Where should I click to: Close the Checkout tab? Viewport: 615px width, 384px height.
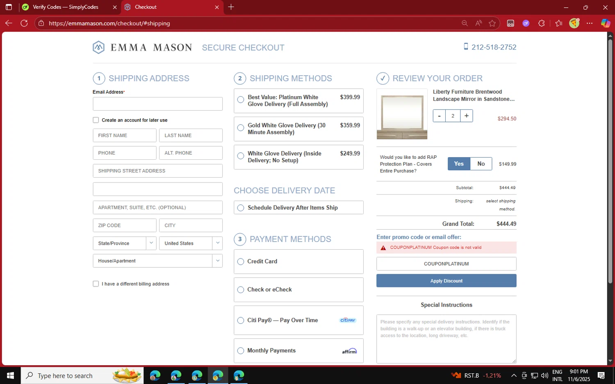click(217, 7)
